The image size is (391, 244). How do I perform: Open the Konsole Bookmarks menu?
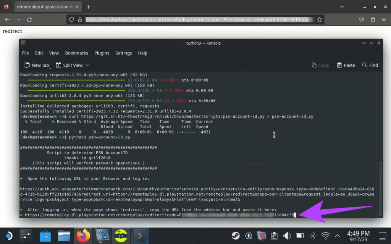pyautogui.click(x=76, y=53)
